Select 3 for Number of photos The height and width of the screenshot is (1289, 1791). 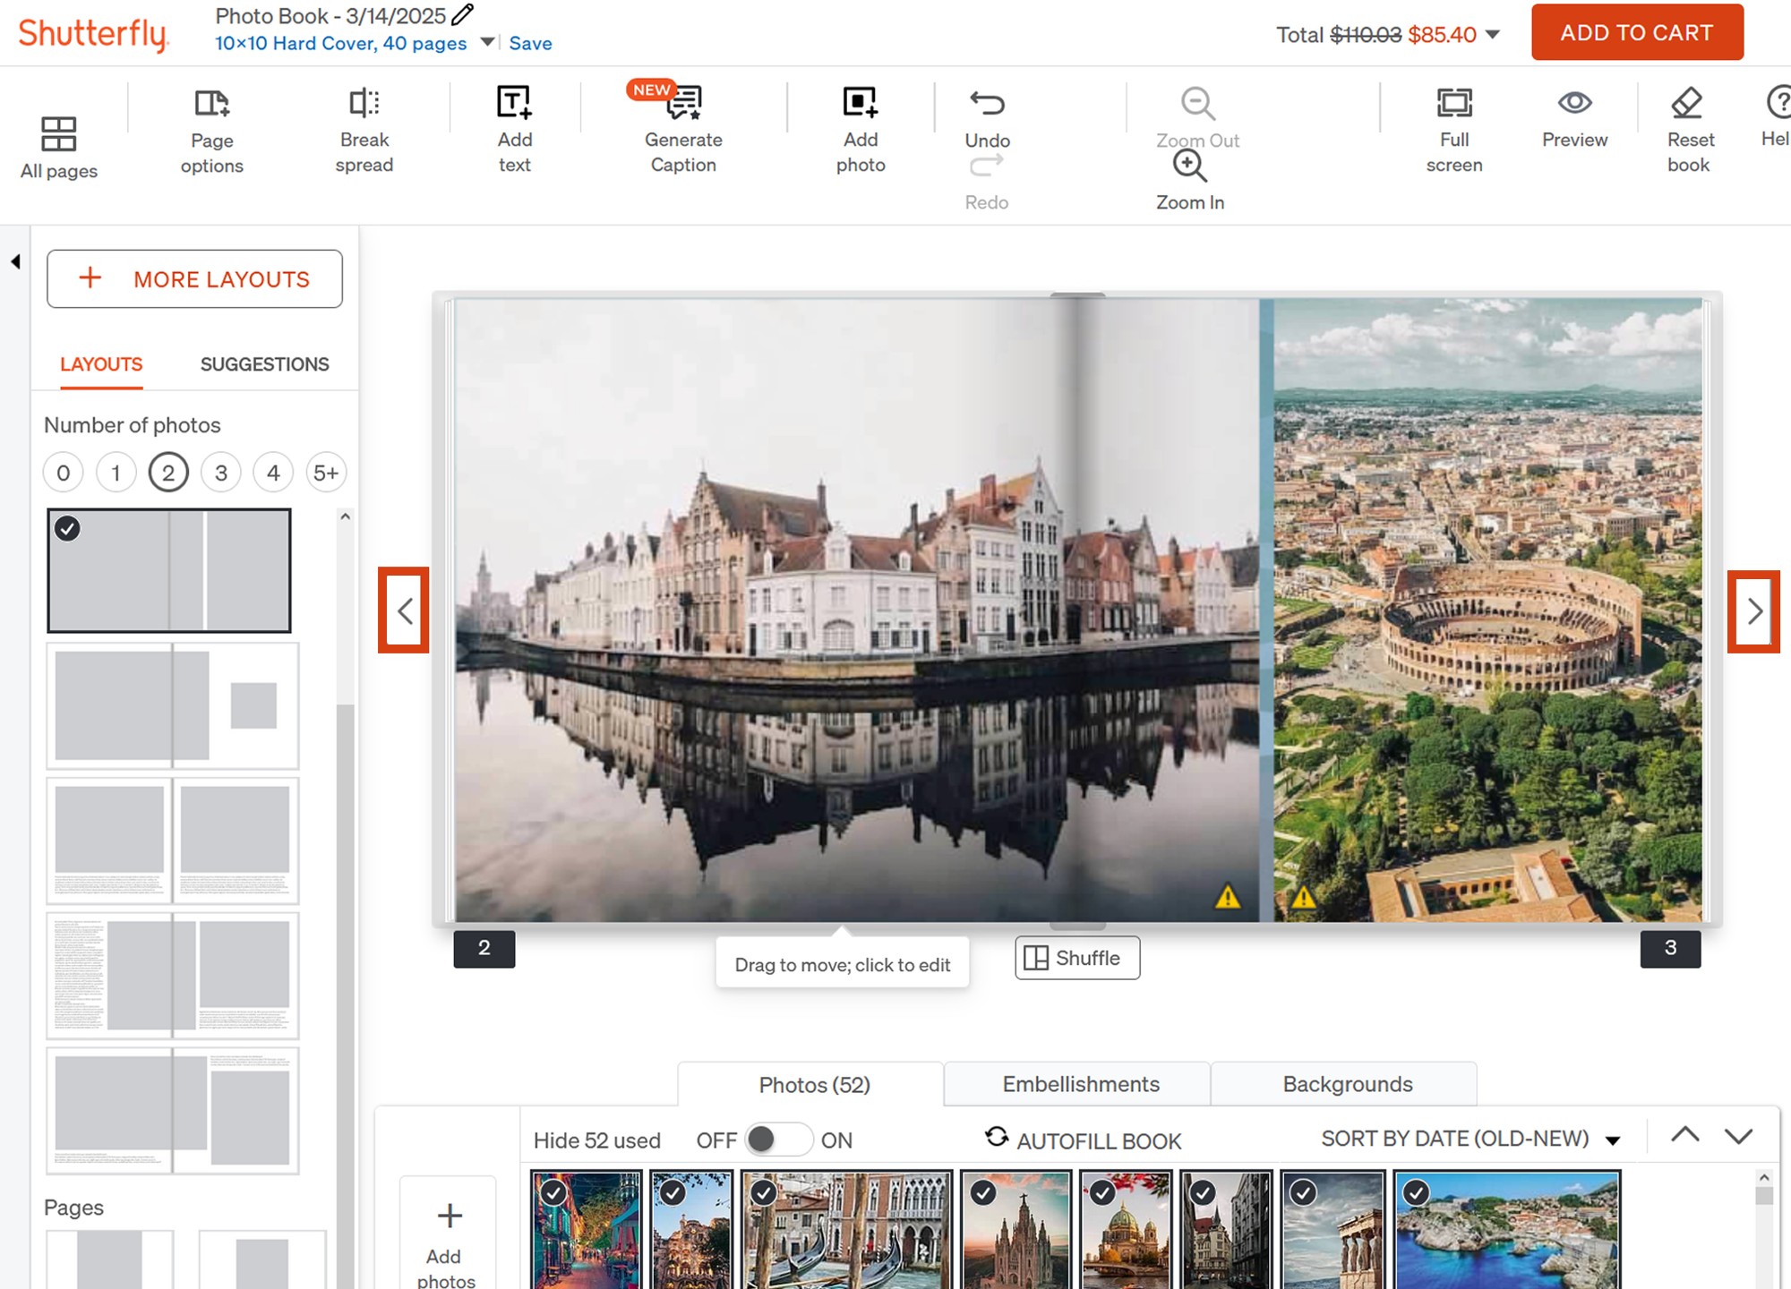click(x=221, y=473)
